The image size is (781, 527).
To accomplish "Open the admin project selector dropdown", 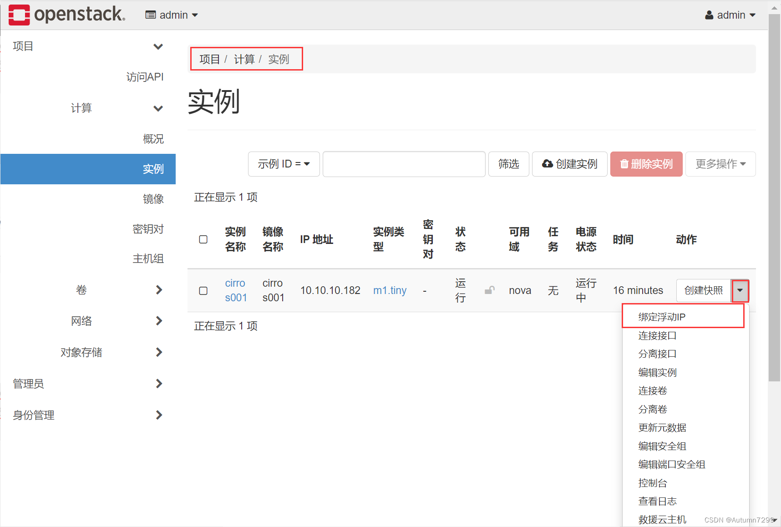I will [172, 15].
